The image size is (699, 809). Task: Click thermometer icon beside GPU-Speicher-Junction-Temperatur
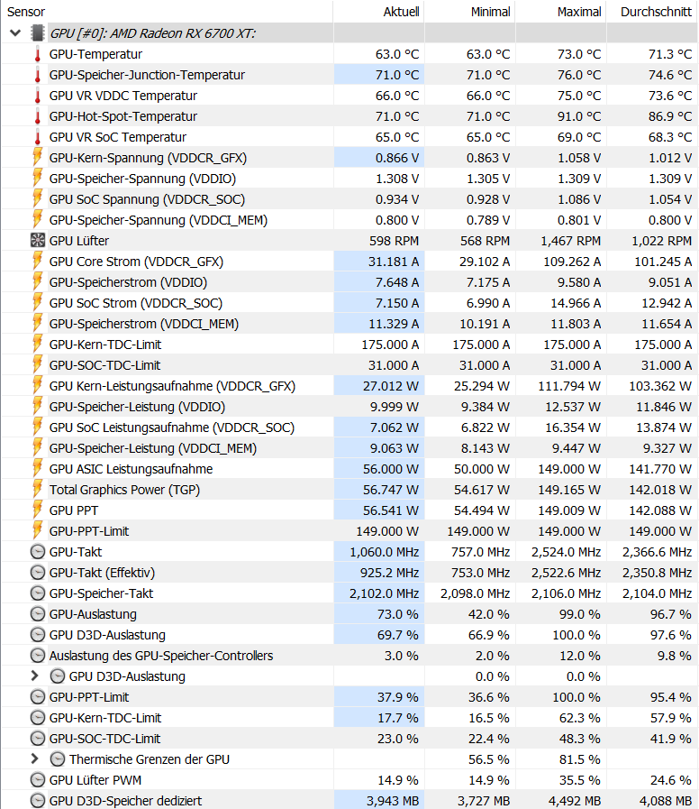pos(37,75)
